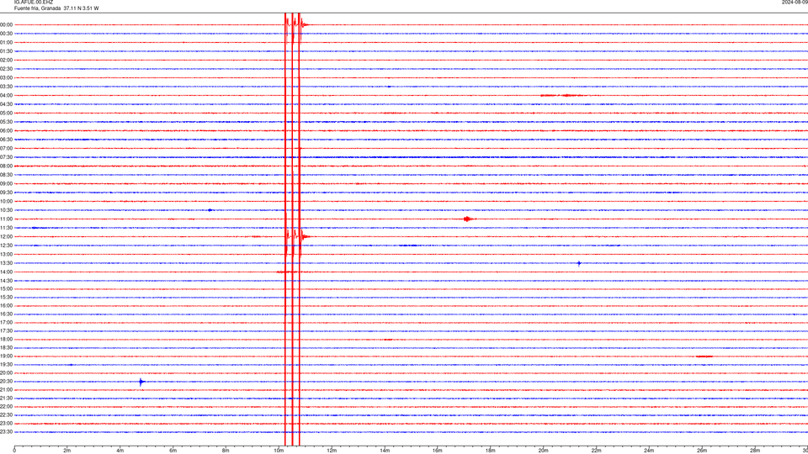Select the 23:30 trace time label
Image resolution: width=808 pixels, height=454 pixels.
(x=7, y=432)
